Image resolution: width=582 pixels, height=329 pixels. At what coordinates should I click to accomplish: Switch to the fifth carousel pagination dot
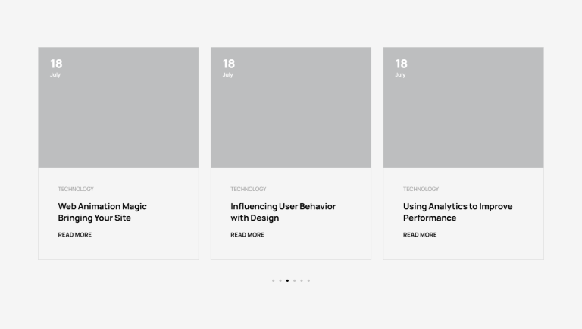coord(302,280)
